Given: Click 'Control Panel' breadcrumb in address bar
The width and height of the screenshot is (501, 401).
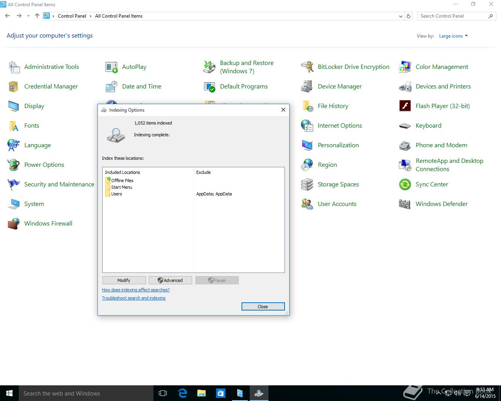Looking at the screenshot, I should tap(72, 16).
